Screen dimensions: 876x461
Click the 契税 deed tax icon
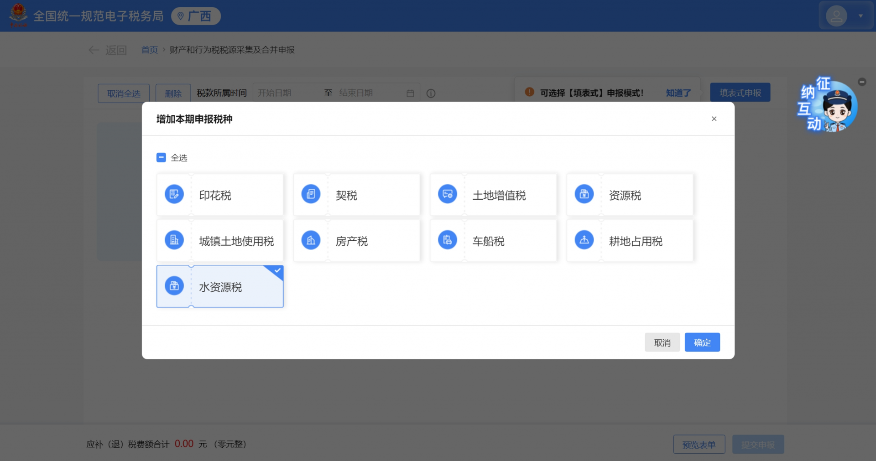(x=311, y=194)
